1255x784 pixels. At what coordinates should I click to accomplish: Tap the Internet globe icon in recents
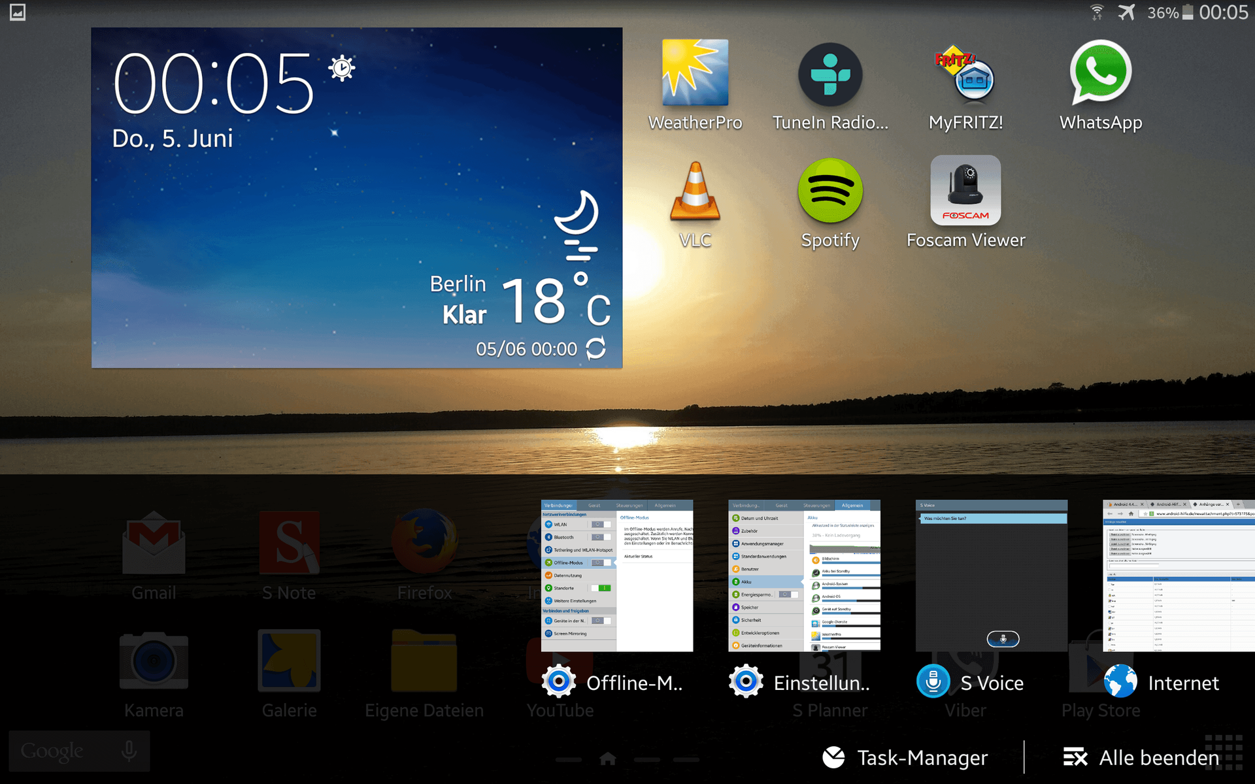click(x=1120, y=681)
